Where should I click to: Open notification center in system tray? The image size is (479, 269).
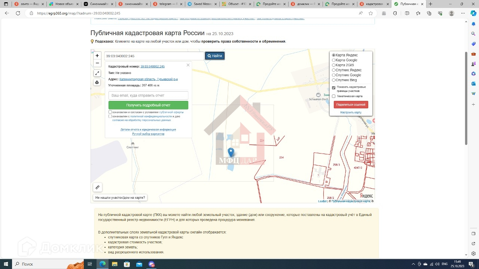click(471, 264)
